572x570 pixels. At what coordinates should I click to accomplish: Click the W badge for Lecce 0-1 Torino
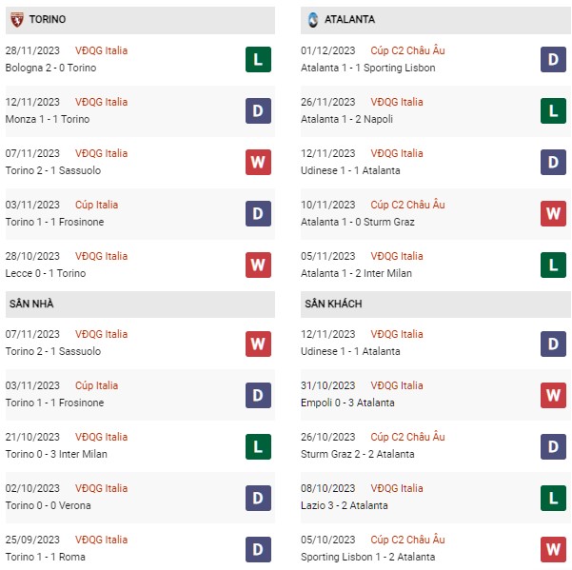coord(258,265)
